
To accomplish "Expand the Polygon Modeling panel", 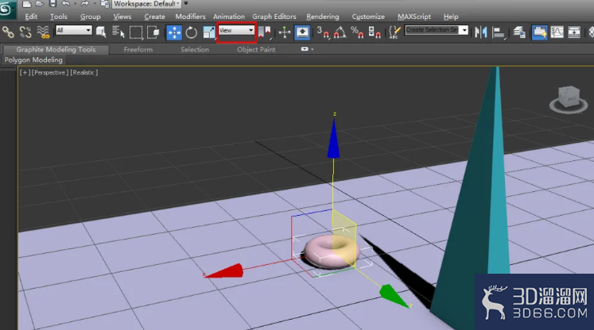I will (x=33, y=59).
